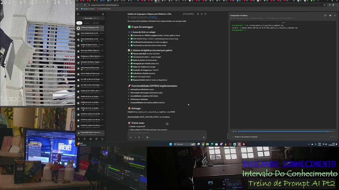
Task: Open task Problemas no Painel Admin d...
Action: [x=90, y=57]
